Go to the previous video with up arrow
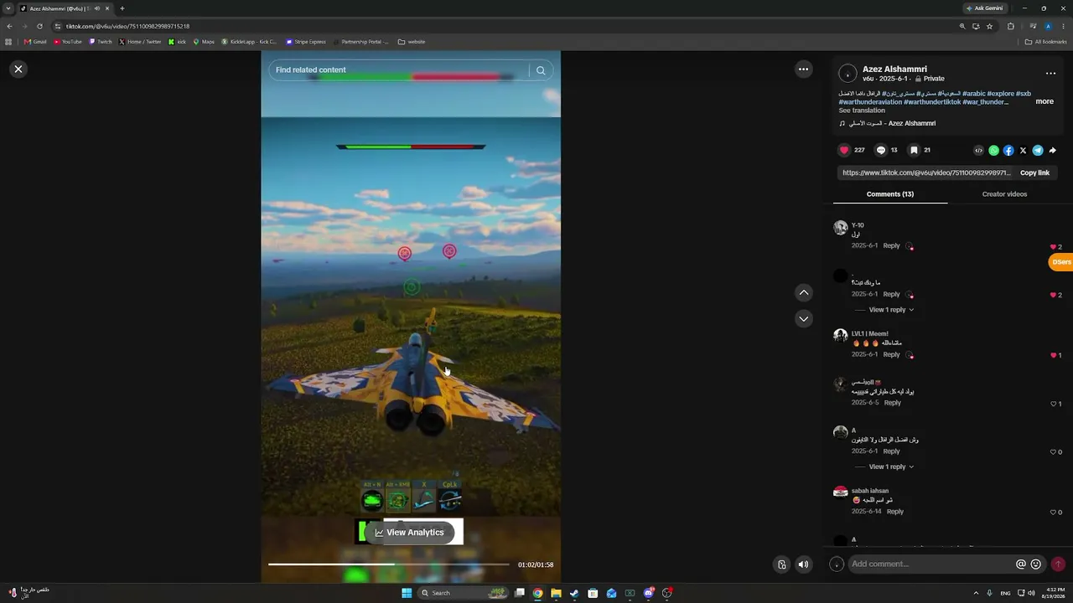 coord(804,292)
